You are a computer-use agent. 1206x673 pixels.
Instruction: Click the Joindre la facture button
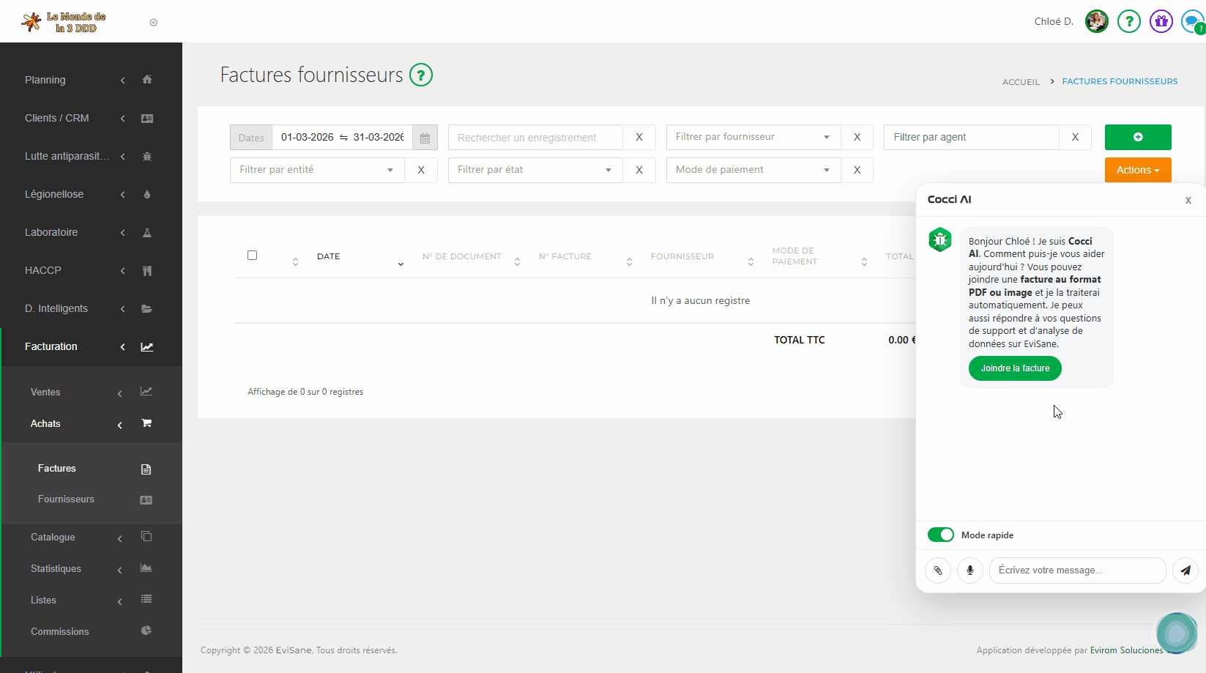point(1015,368)
